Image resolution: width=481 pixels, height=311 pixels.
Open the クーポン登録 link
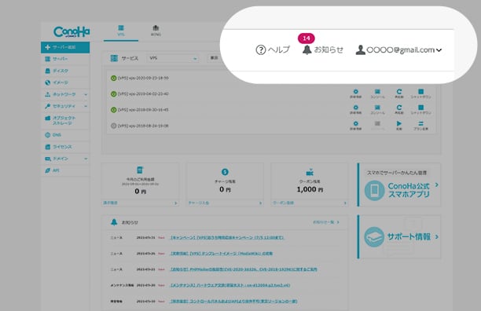point(310,203)
